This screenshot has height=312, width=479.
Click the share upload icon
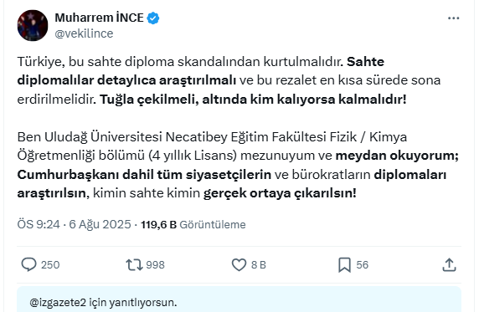pos(449,264)
